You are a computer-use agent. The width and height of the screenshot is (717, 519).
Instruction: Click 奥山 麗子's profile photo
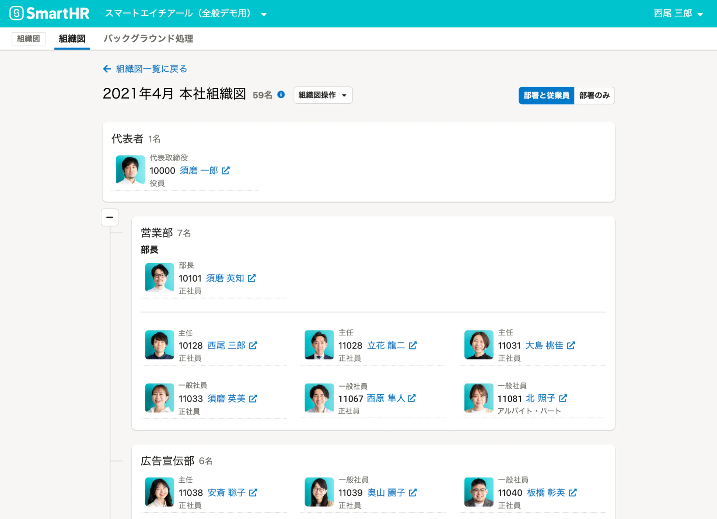(x=319, y=492)
